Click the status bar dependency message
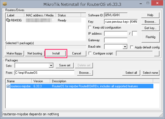The width and height of the screenshot is (165, 119). pyautogui.click(x=31, y=114)
